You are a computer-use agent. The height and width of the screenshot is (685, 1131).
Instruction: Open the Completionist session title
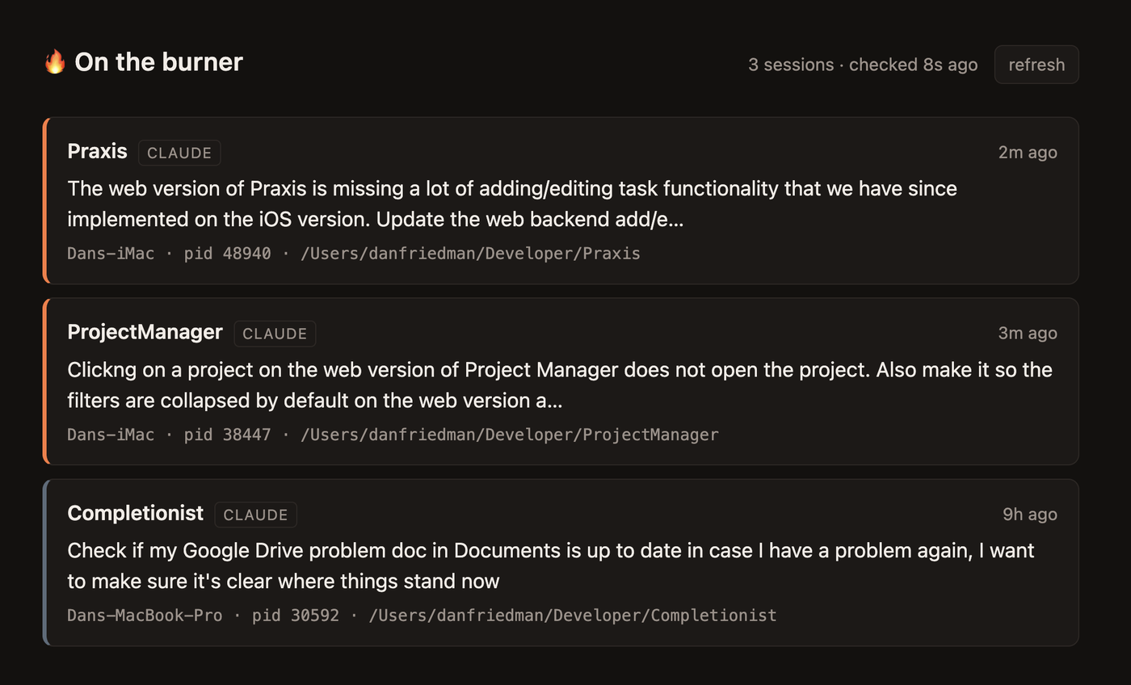pos(136,514)
